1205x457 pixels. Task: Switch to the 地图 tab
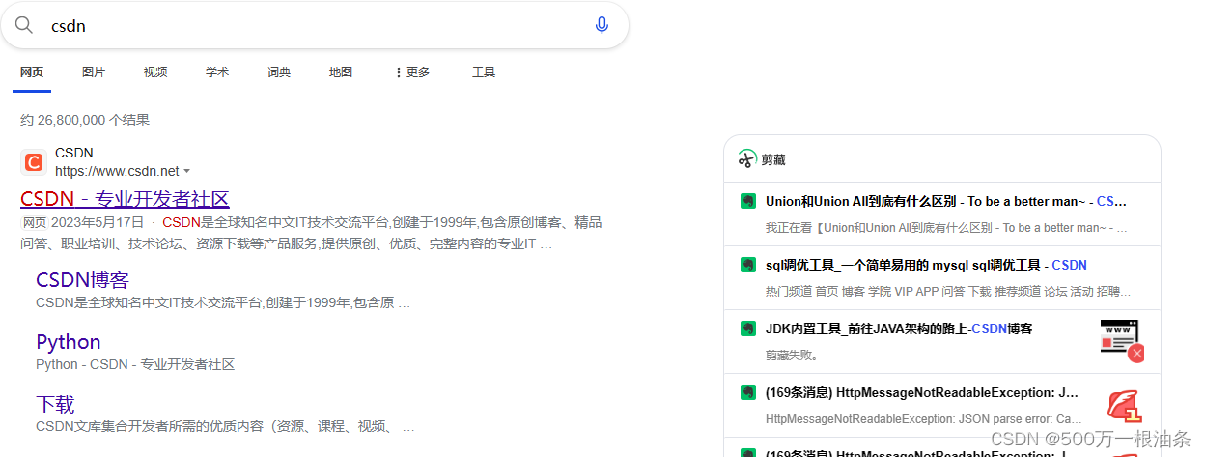tap(341, 72)
